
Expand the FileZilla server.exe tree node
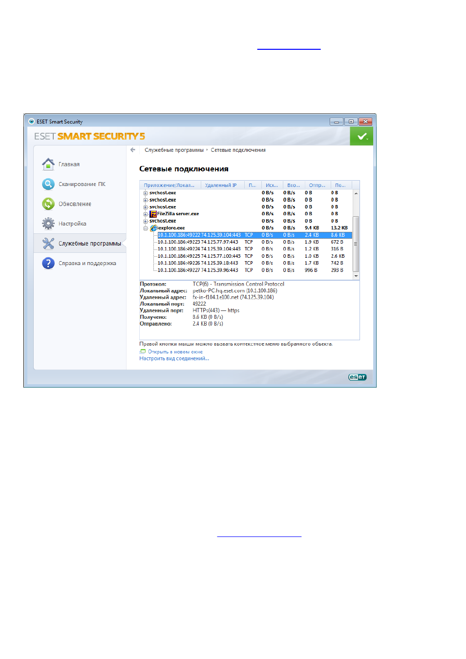(x=146, y=214)
